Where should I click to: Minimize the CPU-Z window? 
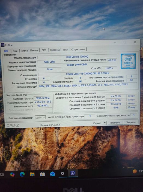point(115,42)
